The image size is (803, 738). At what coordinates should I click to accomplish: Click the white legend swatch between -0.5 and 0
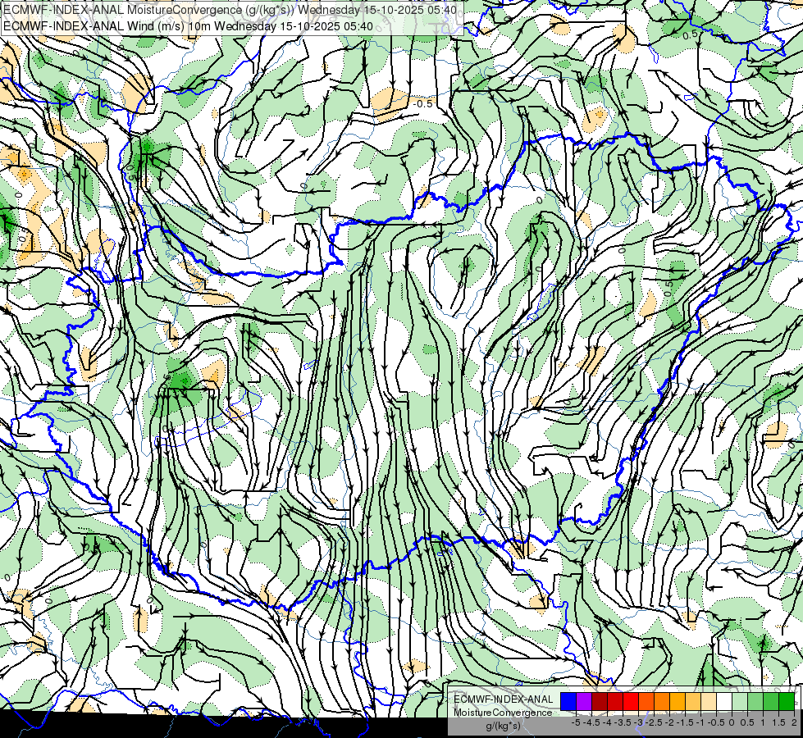(x=724, y=701)
